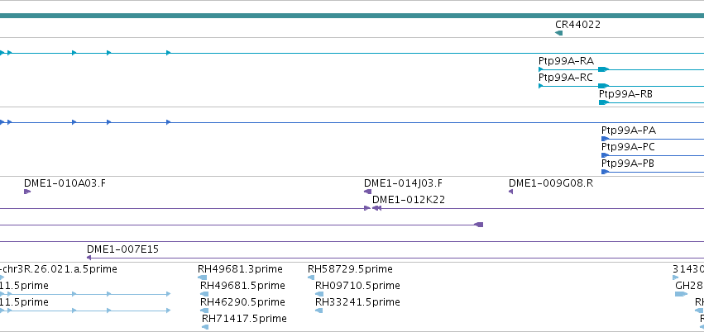Select the thick exon block of Ptp99A-RA
The image size is (704, 332).
click(603, 69)
